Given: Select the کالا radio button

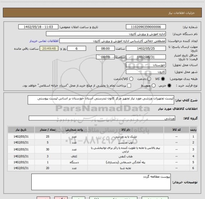Looking at the screenshot, I should point(163,79).
